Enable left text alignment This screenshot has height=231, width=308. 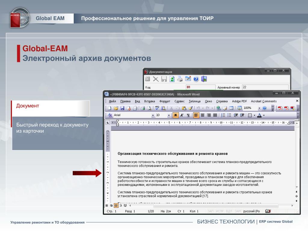(196, 115)
